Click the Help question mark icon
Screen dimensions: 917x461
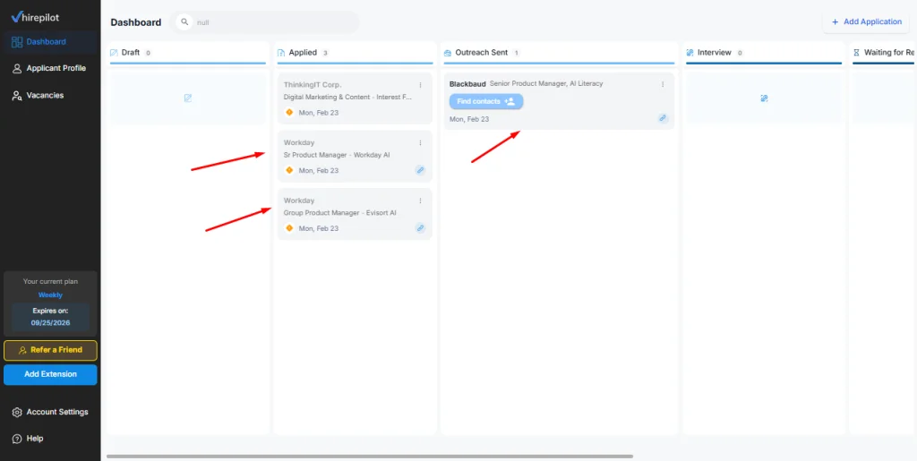17,439
